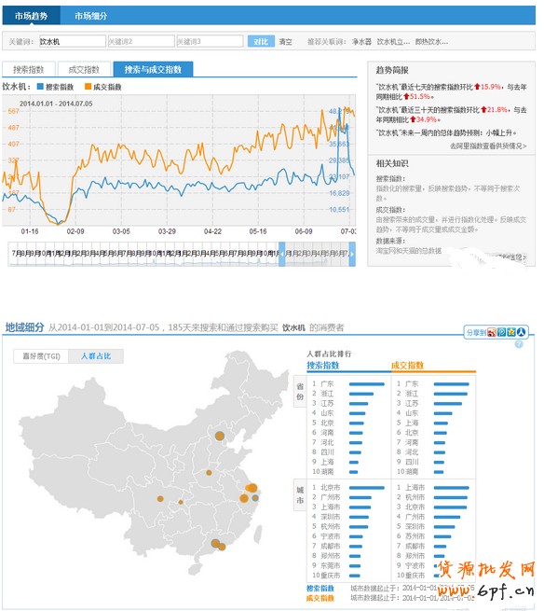Focus the keyword field containing 饮水机
This screenshot has height=611, width=544.
[73, 41]
